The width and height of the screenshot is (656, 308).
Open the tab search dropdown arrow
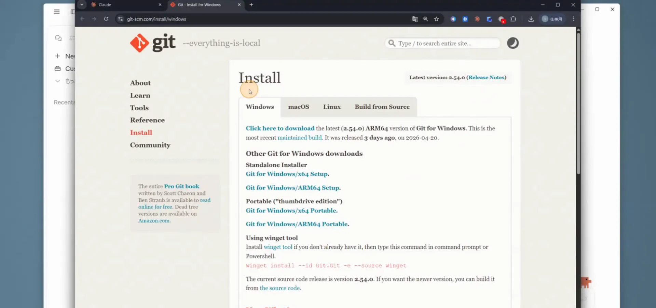pos(82,4)
